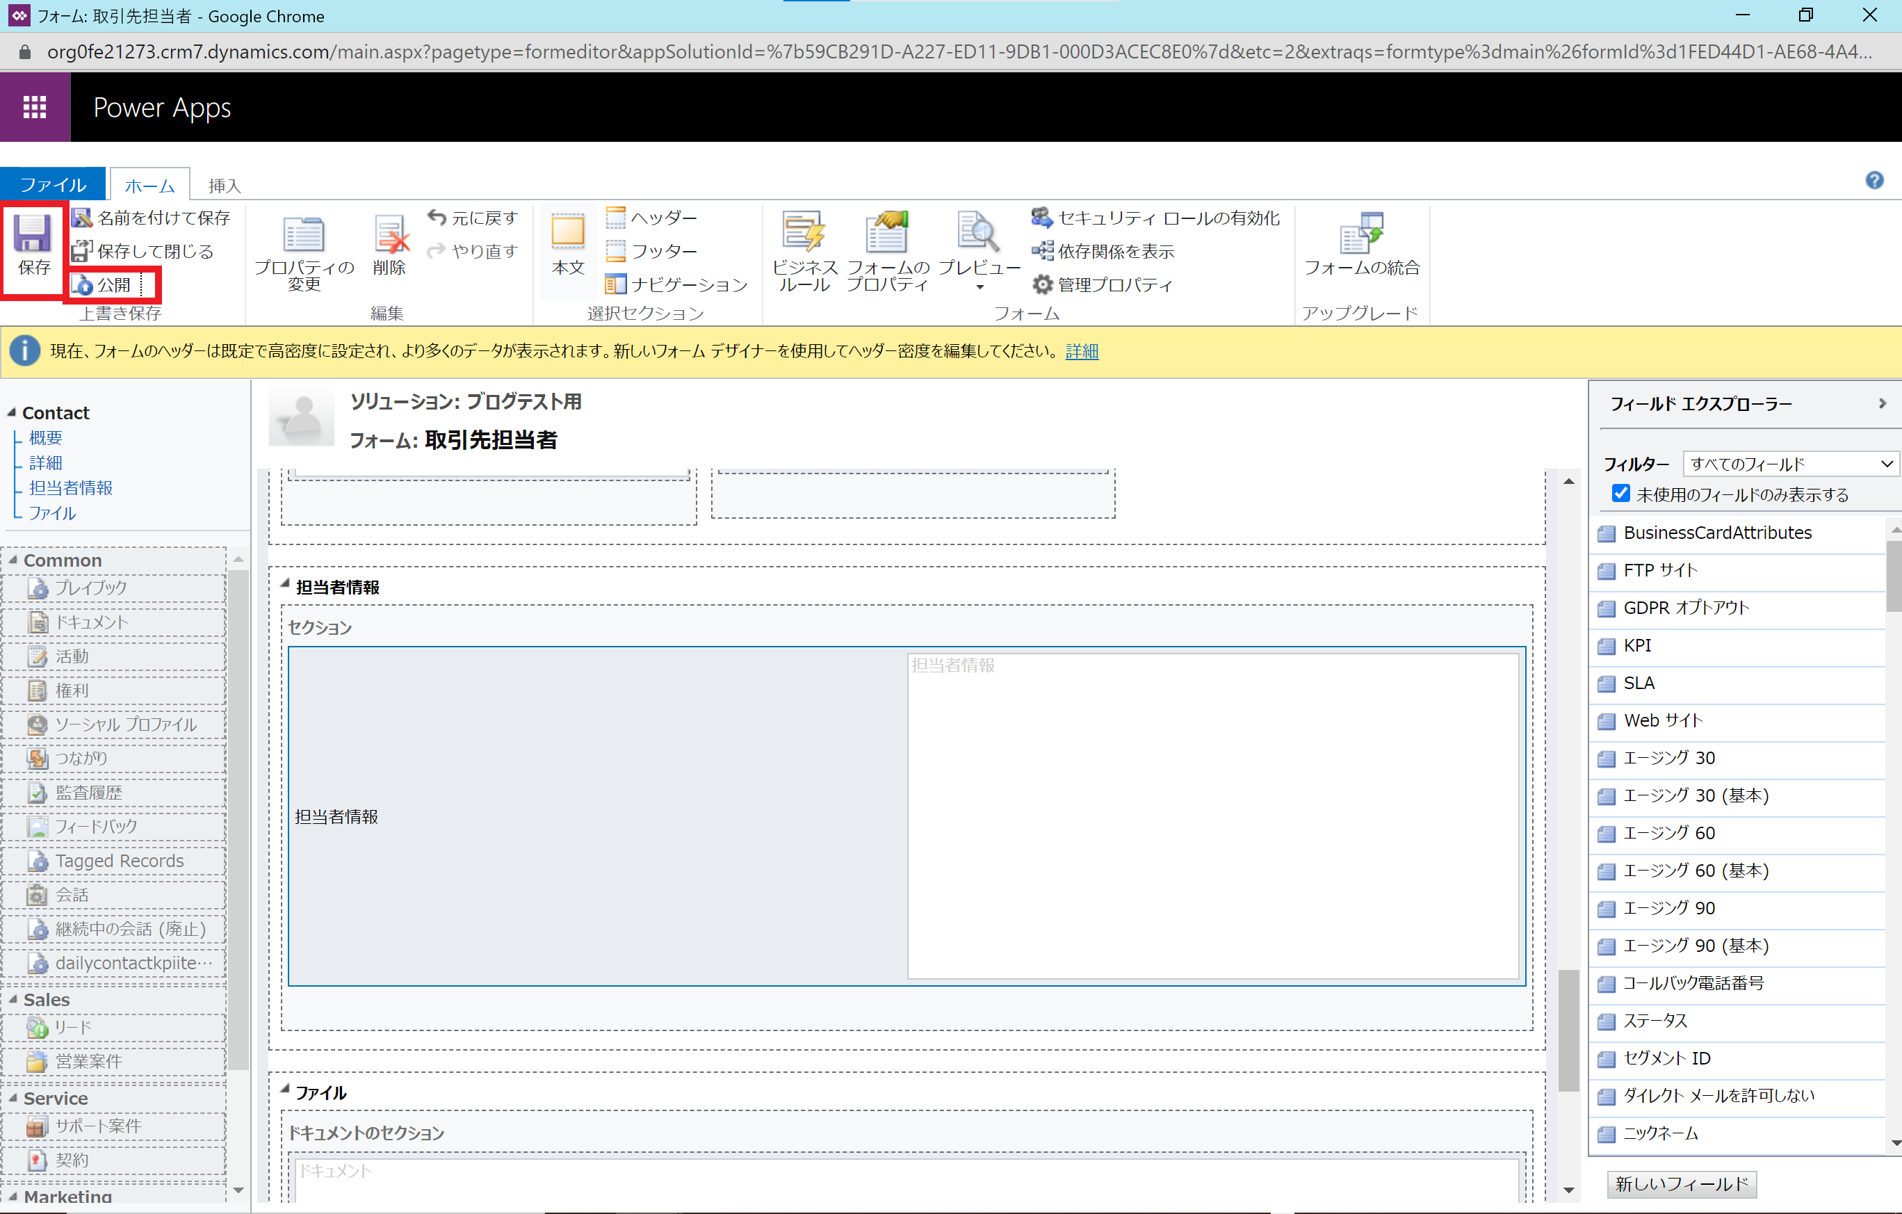Open ビジネスルール (Business Rules)

(x=804, y=252)
